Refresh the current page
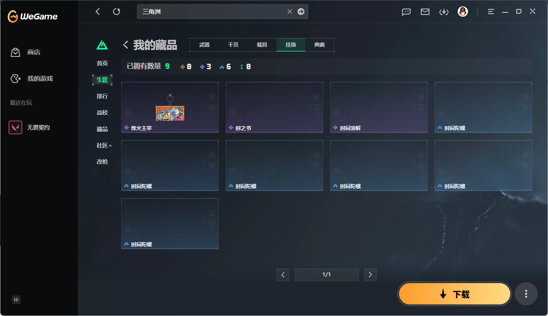Image resolution: width=548 pixels, height=316 pixels. tap(116, 12)
